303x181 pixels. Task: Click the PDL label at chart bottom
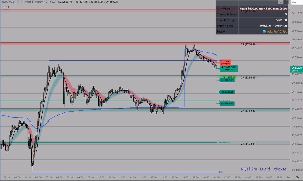tap(221, 172)
